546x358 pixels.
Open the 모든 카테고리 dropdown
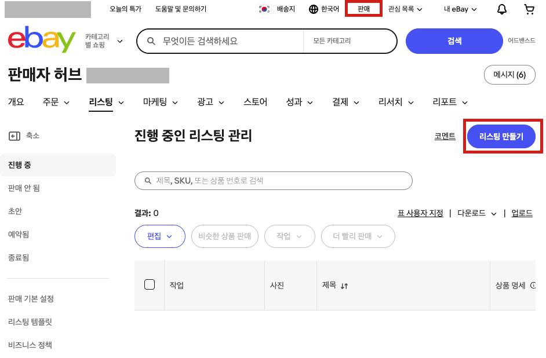(x=350, y=41)
